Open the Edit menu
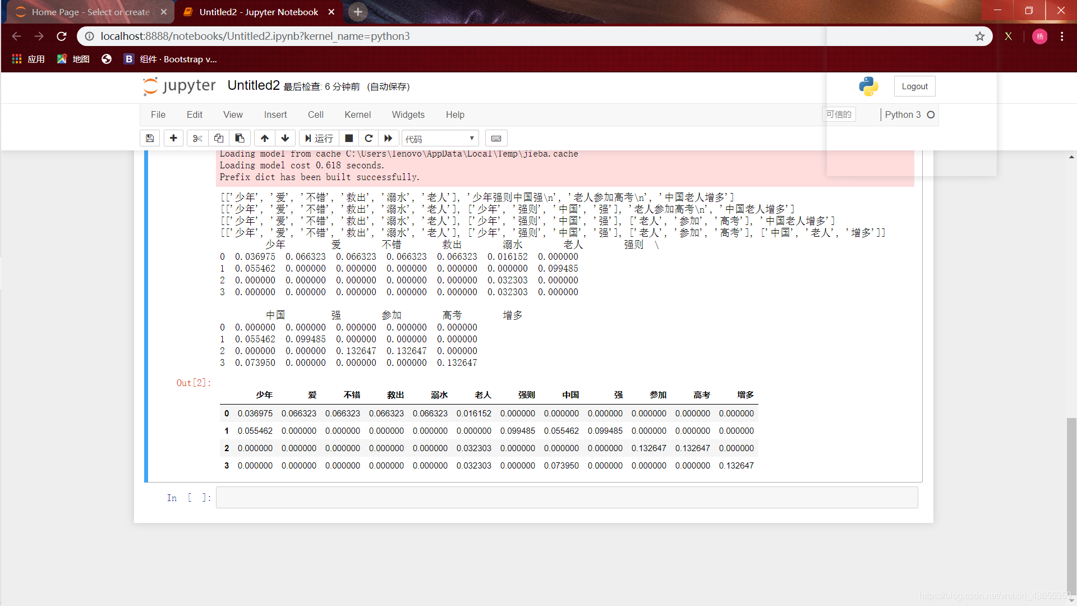 pos(195,114)
